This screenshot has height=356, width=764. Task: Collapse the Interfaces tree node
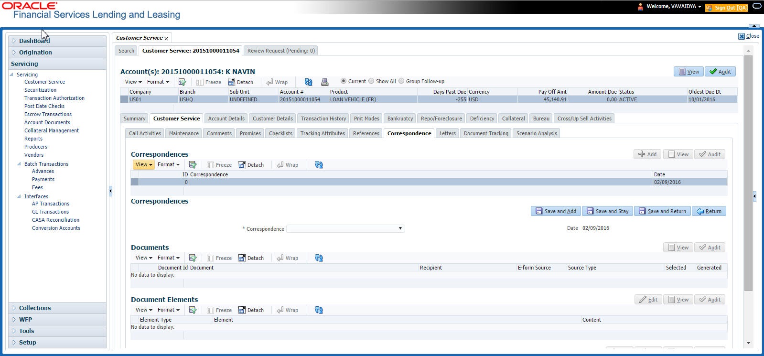19,196
